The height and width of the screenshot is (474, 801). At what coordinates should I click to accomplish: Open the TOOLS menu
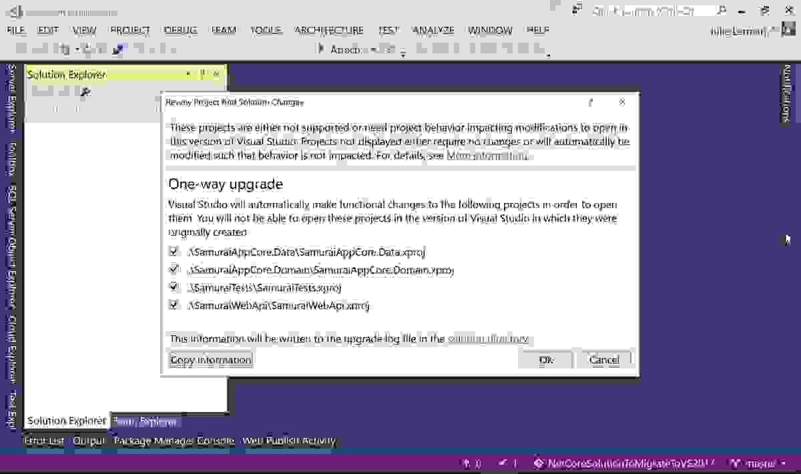coord(266,30)
